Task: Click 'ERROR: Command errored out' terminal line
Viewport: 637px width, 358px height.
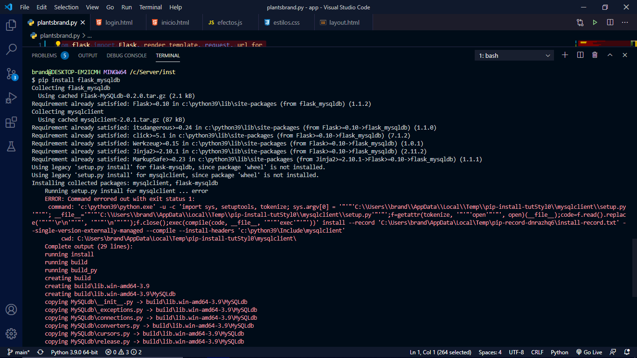Action: point(120,199)
